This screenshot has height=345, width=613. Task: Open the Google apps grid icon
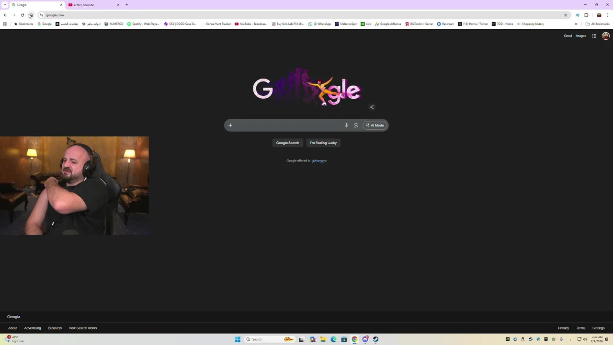[x=594, y=36]
